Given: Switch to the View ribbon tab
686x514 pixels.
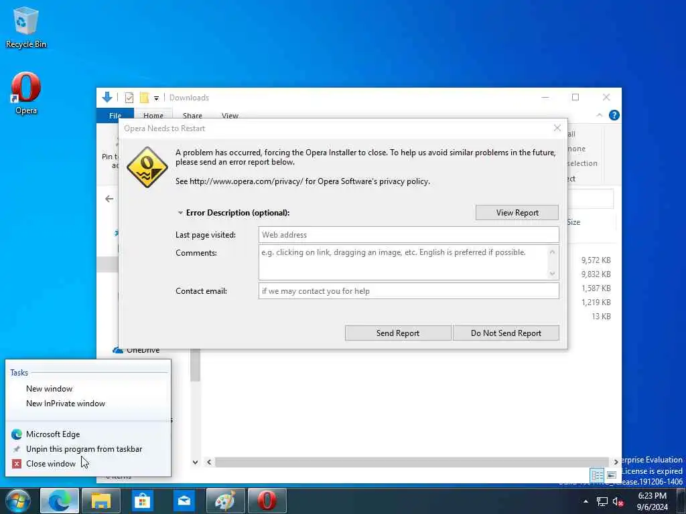Looking at the screenshot, I should coord(230,115).
